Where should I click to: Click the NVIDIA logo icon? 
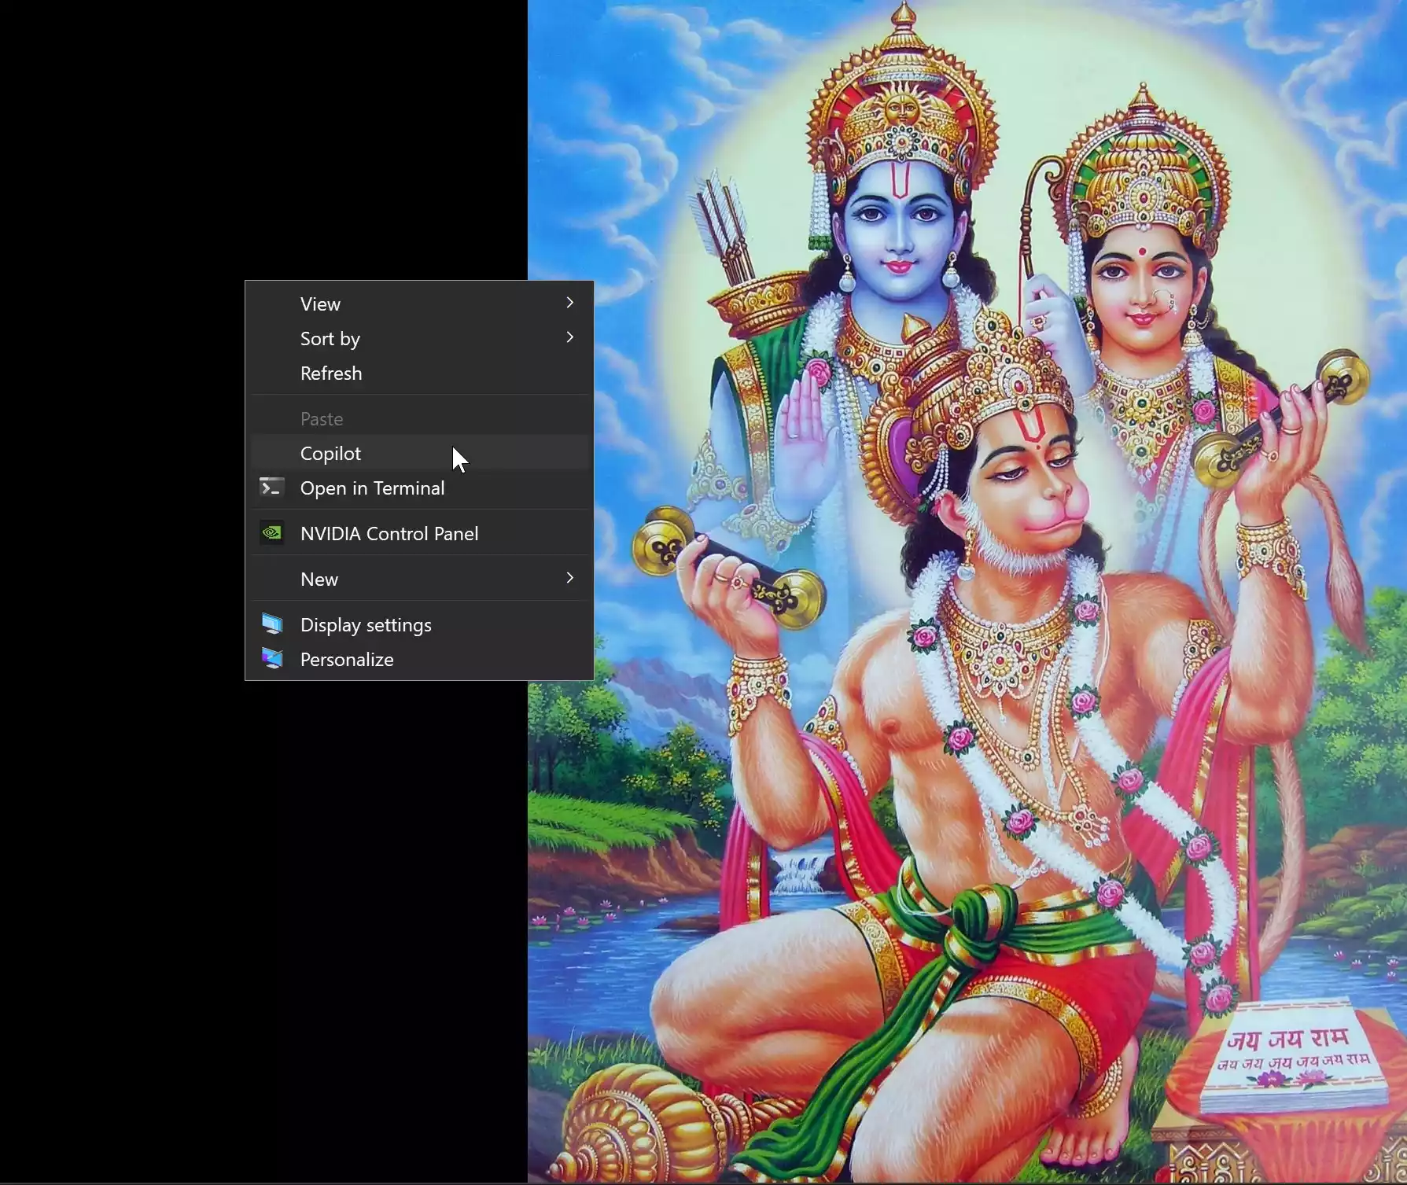[272, 533]
